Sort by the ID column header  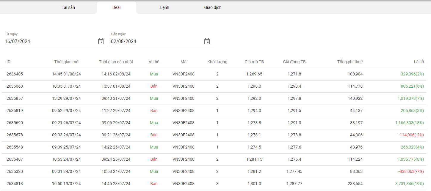click(x=9, y=62)
